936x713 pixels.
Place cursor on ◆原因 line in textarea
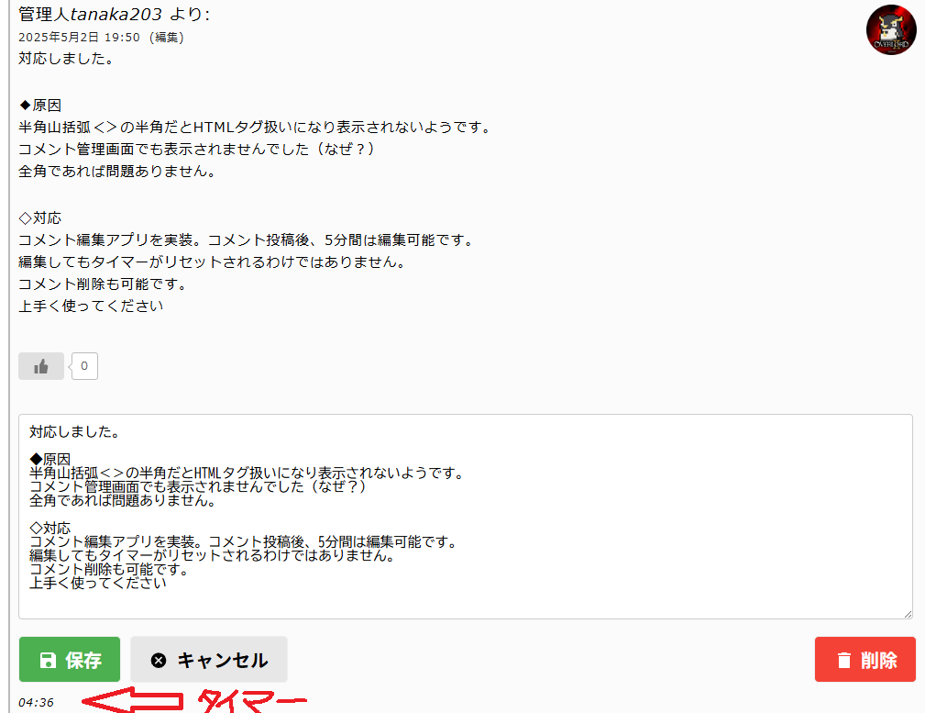point(50,459)
